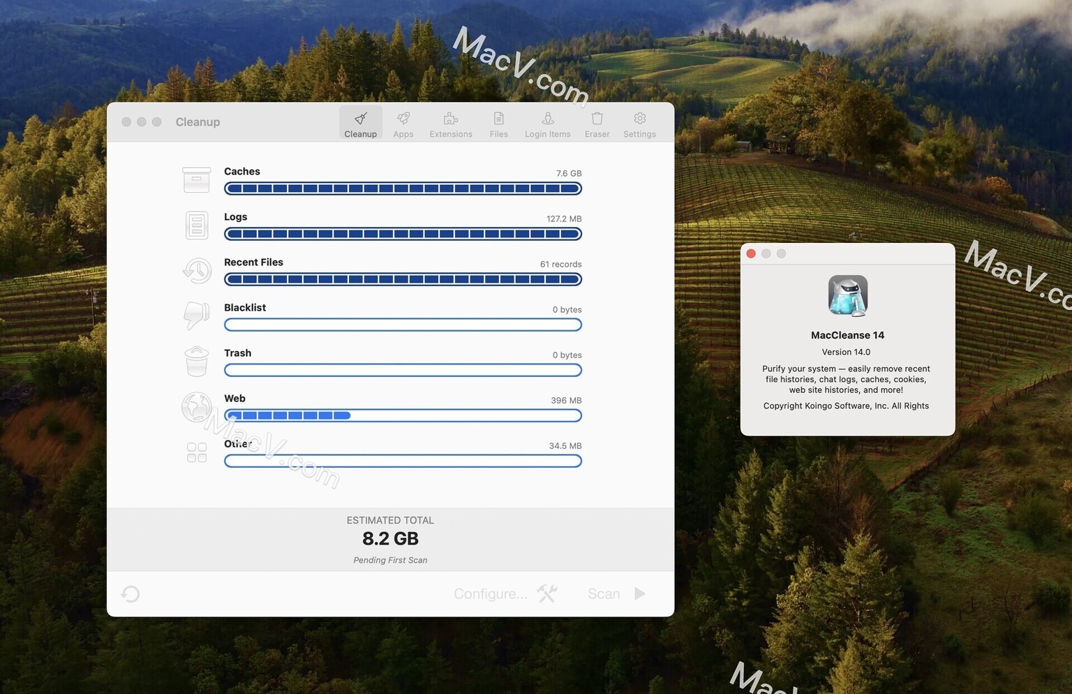Click the Logs document icon
Screen dimensions: 1072x694
(197, 226)
